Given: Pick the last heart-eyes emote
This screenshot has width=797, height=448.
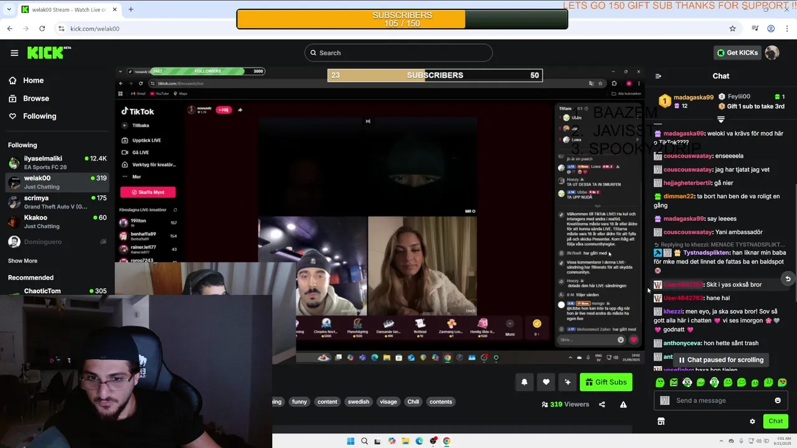Looking at the screenshot, I should tap(782, 383).
